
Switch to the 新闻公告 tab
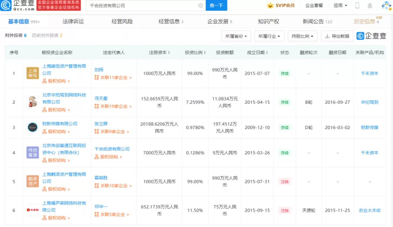click(317, 21)
